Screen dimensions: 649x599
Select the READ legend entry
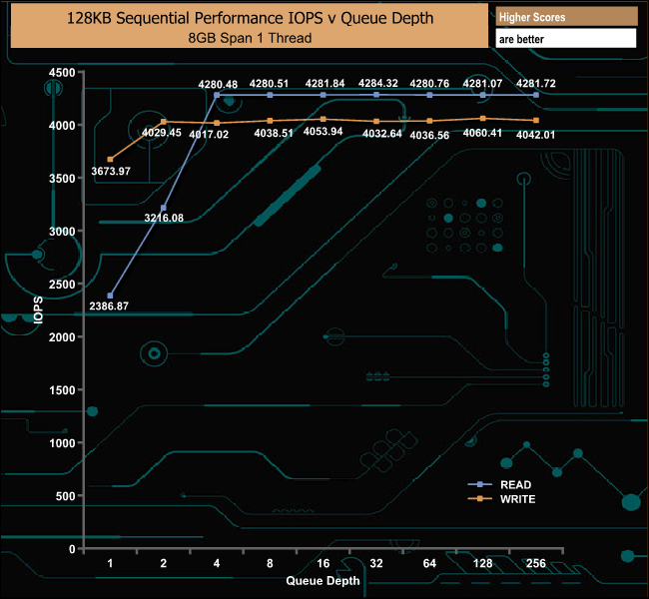click(499, 484)
